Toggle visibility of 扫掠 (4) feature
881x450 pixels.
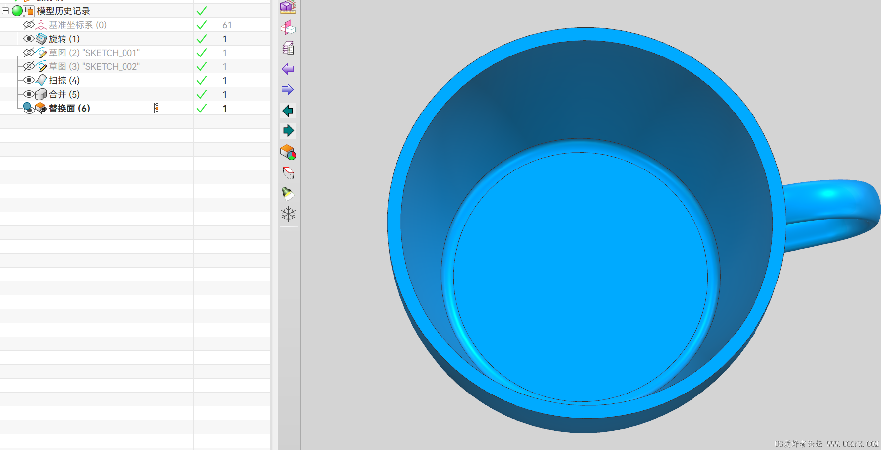[x=29, y=80]
